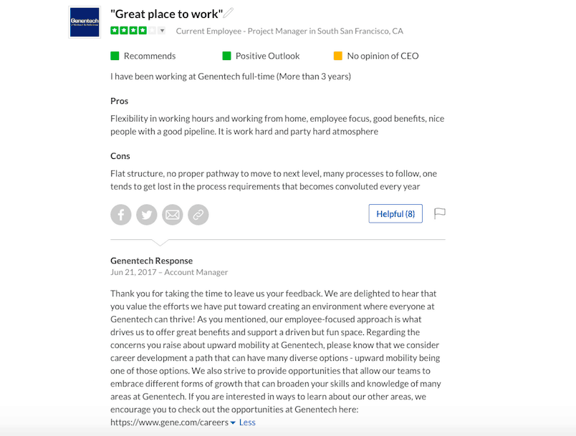Open the star rating dropdown caret

pyautogui.click(x=162, y=31)
